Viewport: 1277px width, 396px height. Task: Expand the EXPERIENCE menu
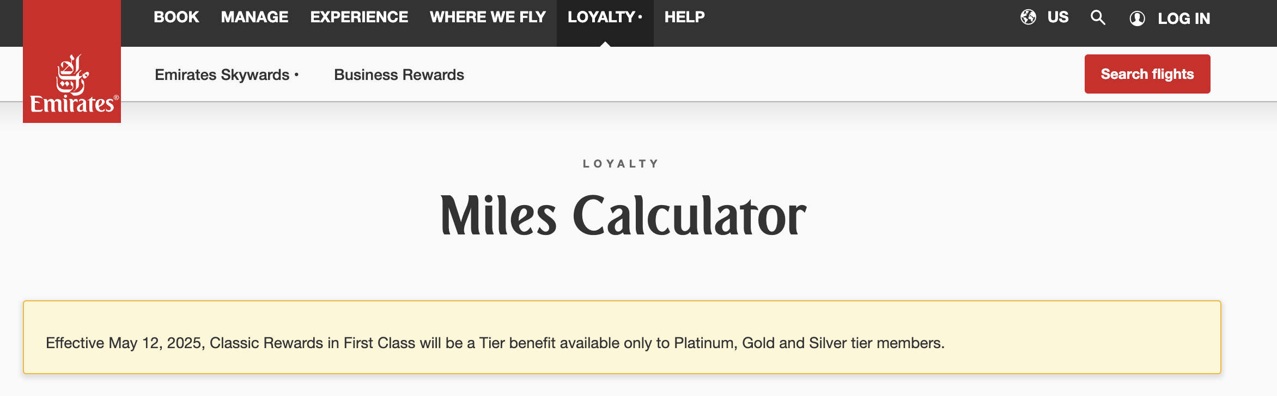coord(359,17)
